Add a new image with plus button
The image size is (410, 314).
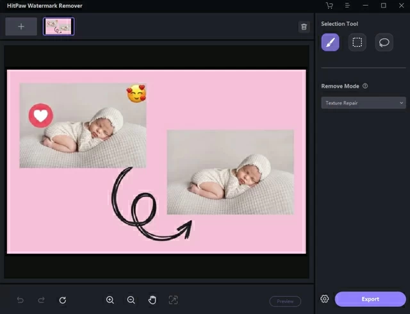(21, 26)
